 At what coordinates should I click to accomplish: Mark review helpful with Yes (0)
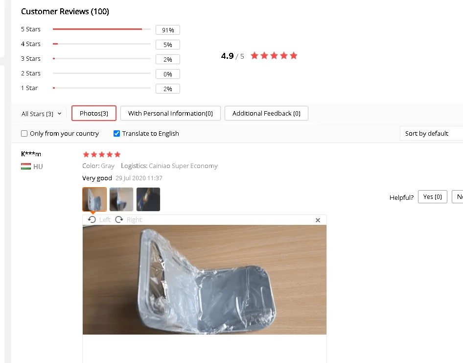[432, 197]
